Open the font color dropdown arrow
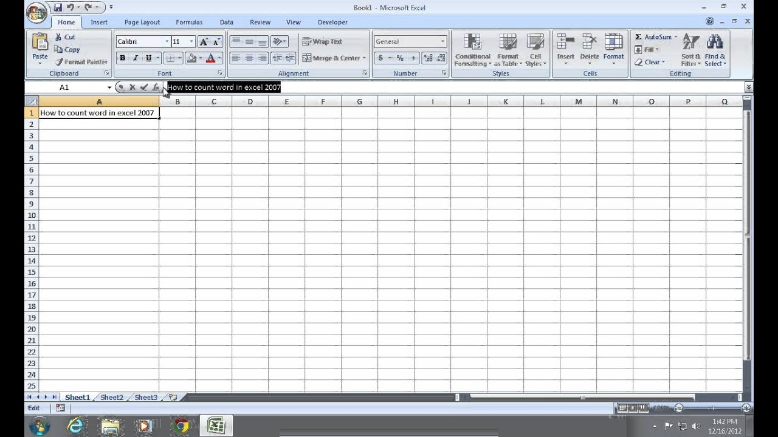The height and width of the screenshot is (437, 778). click(219, 58)
